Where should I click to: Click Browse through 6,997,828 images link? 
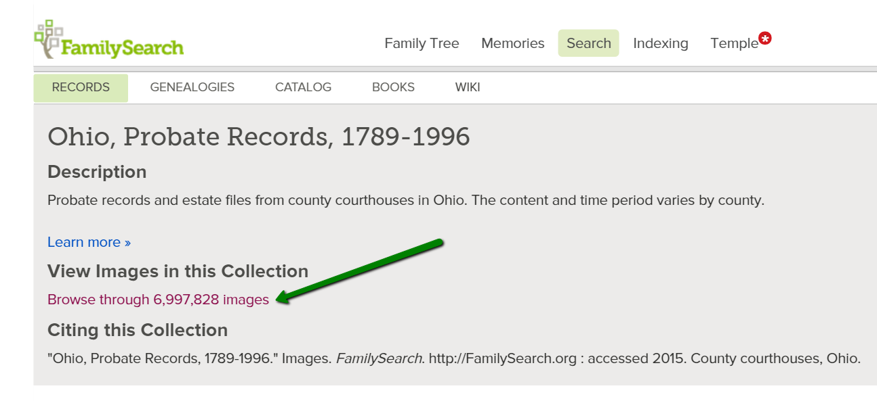[x=158, y=300]
